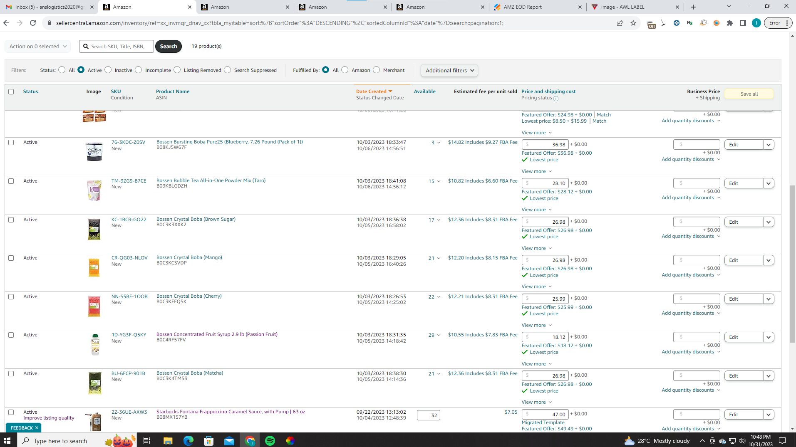Select the Search Suppressed filter
Image resolution: width=796 pixels, height=447 pixels.
[228, 70]
